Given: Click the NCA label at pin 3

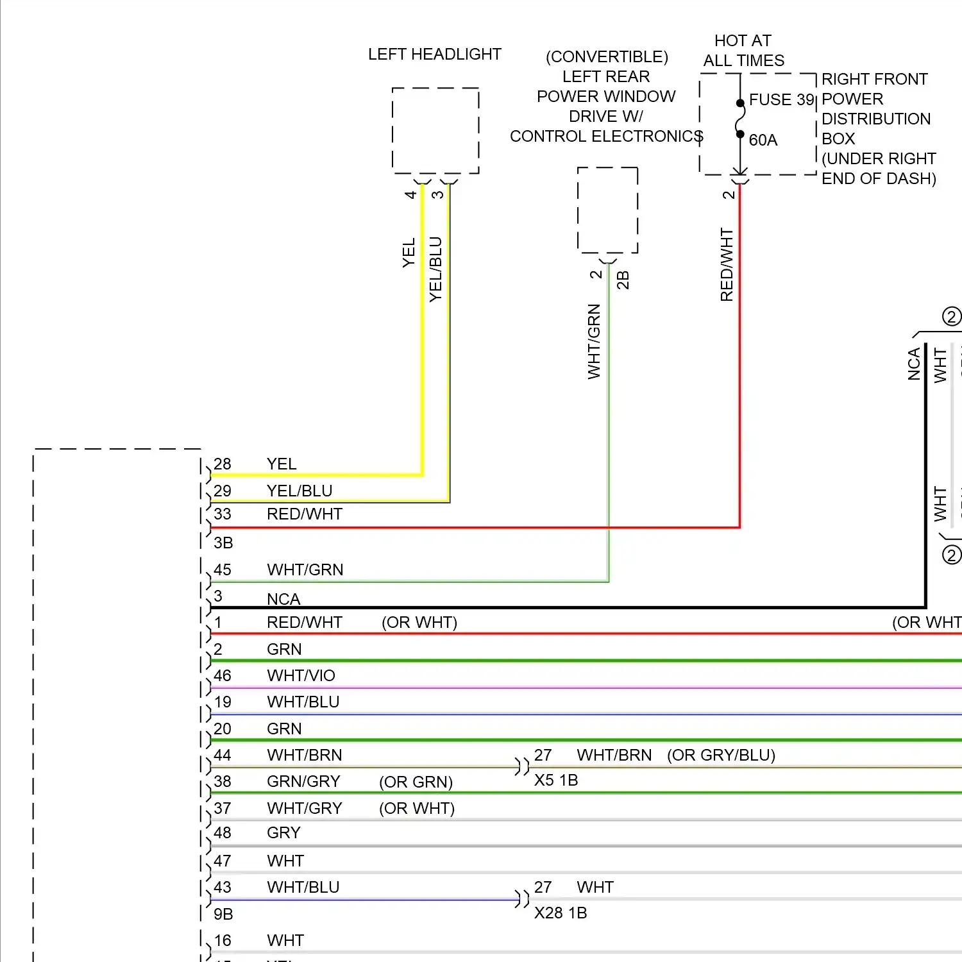Looking at the screenshot, I should (283, 599).
